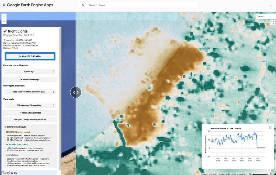Click the side panel vertical scrollbar
Screen dimensions: 276x175
coord(60,99)
